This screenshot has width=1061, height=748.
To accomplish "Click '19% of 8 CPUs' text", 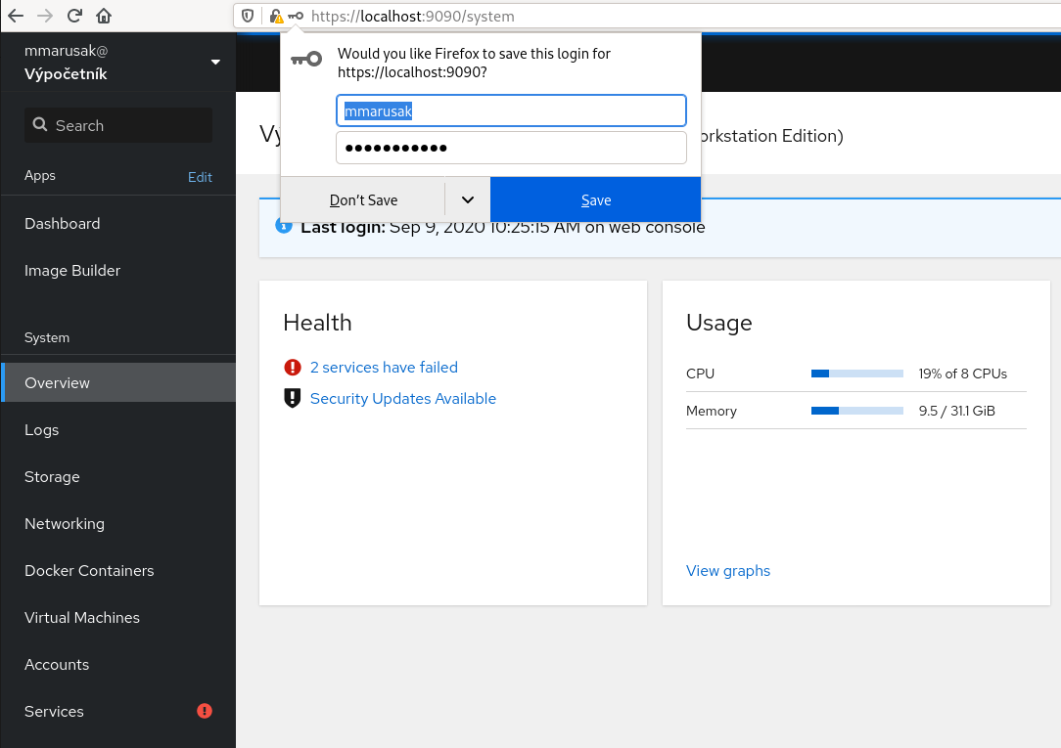I will coord(962,374).
